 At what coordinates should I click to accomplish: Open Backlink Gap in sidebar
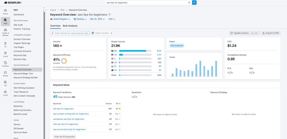pyautogui.click(x=20, y=59)
